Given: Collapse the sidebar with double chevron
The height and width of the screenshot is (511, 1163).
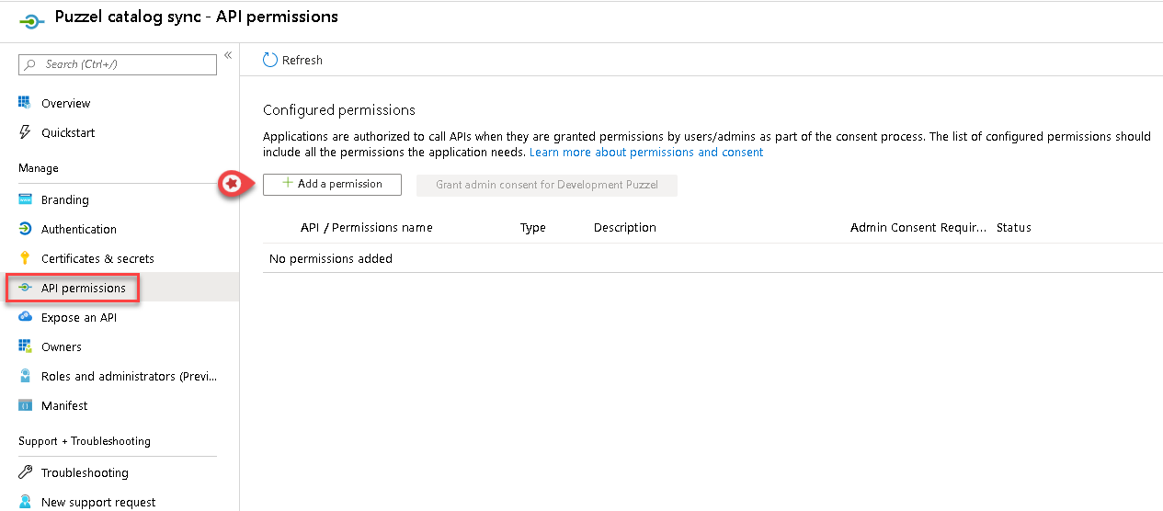Looking at the screenshot, I should [228, 55].
